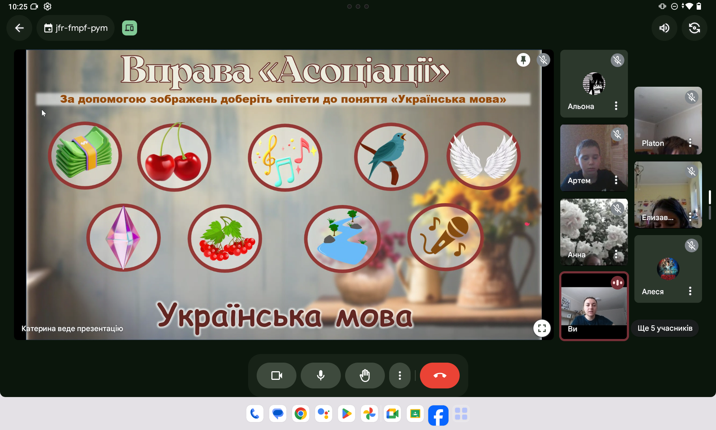Expand the presentation to fullscreen
Image resolution: width=716 pixels, height=430 pixels.
[x=542, y=328]
